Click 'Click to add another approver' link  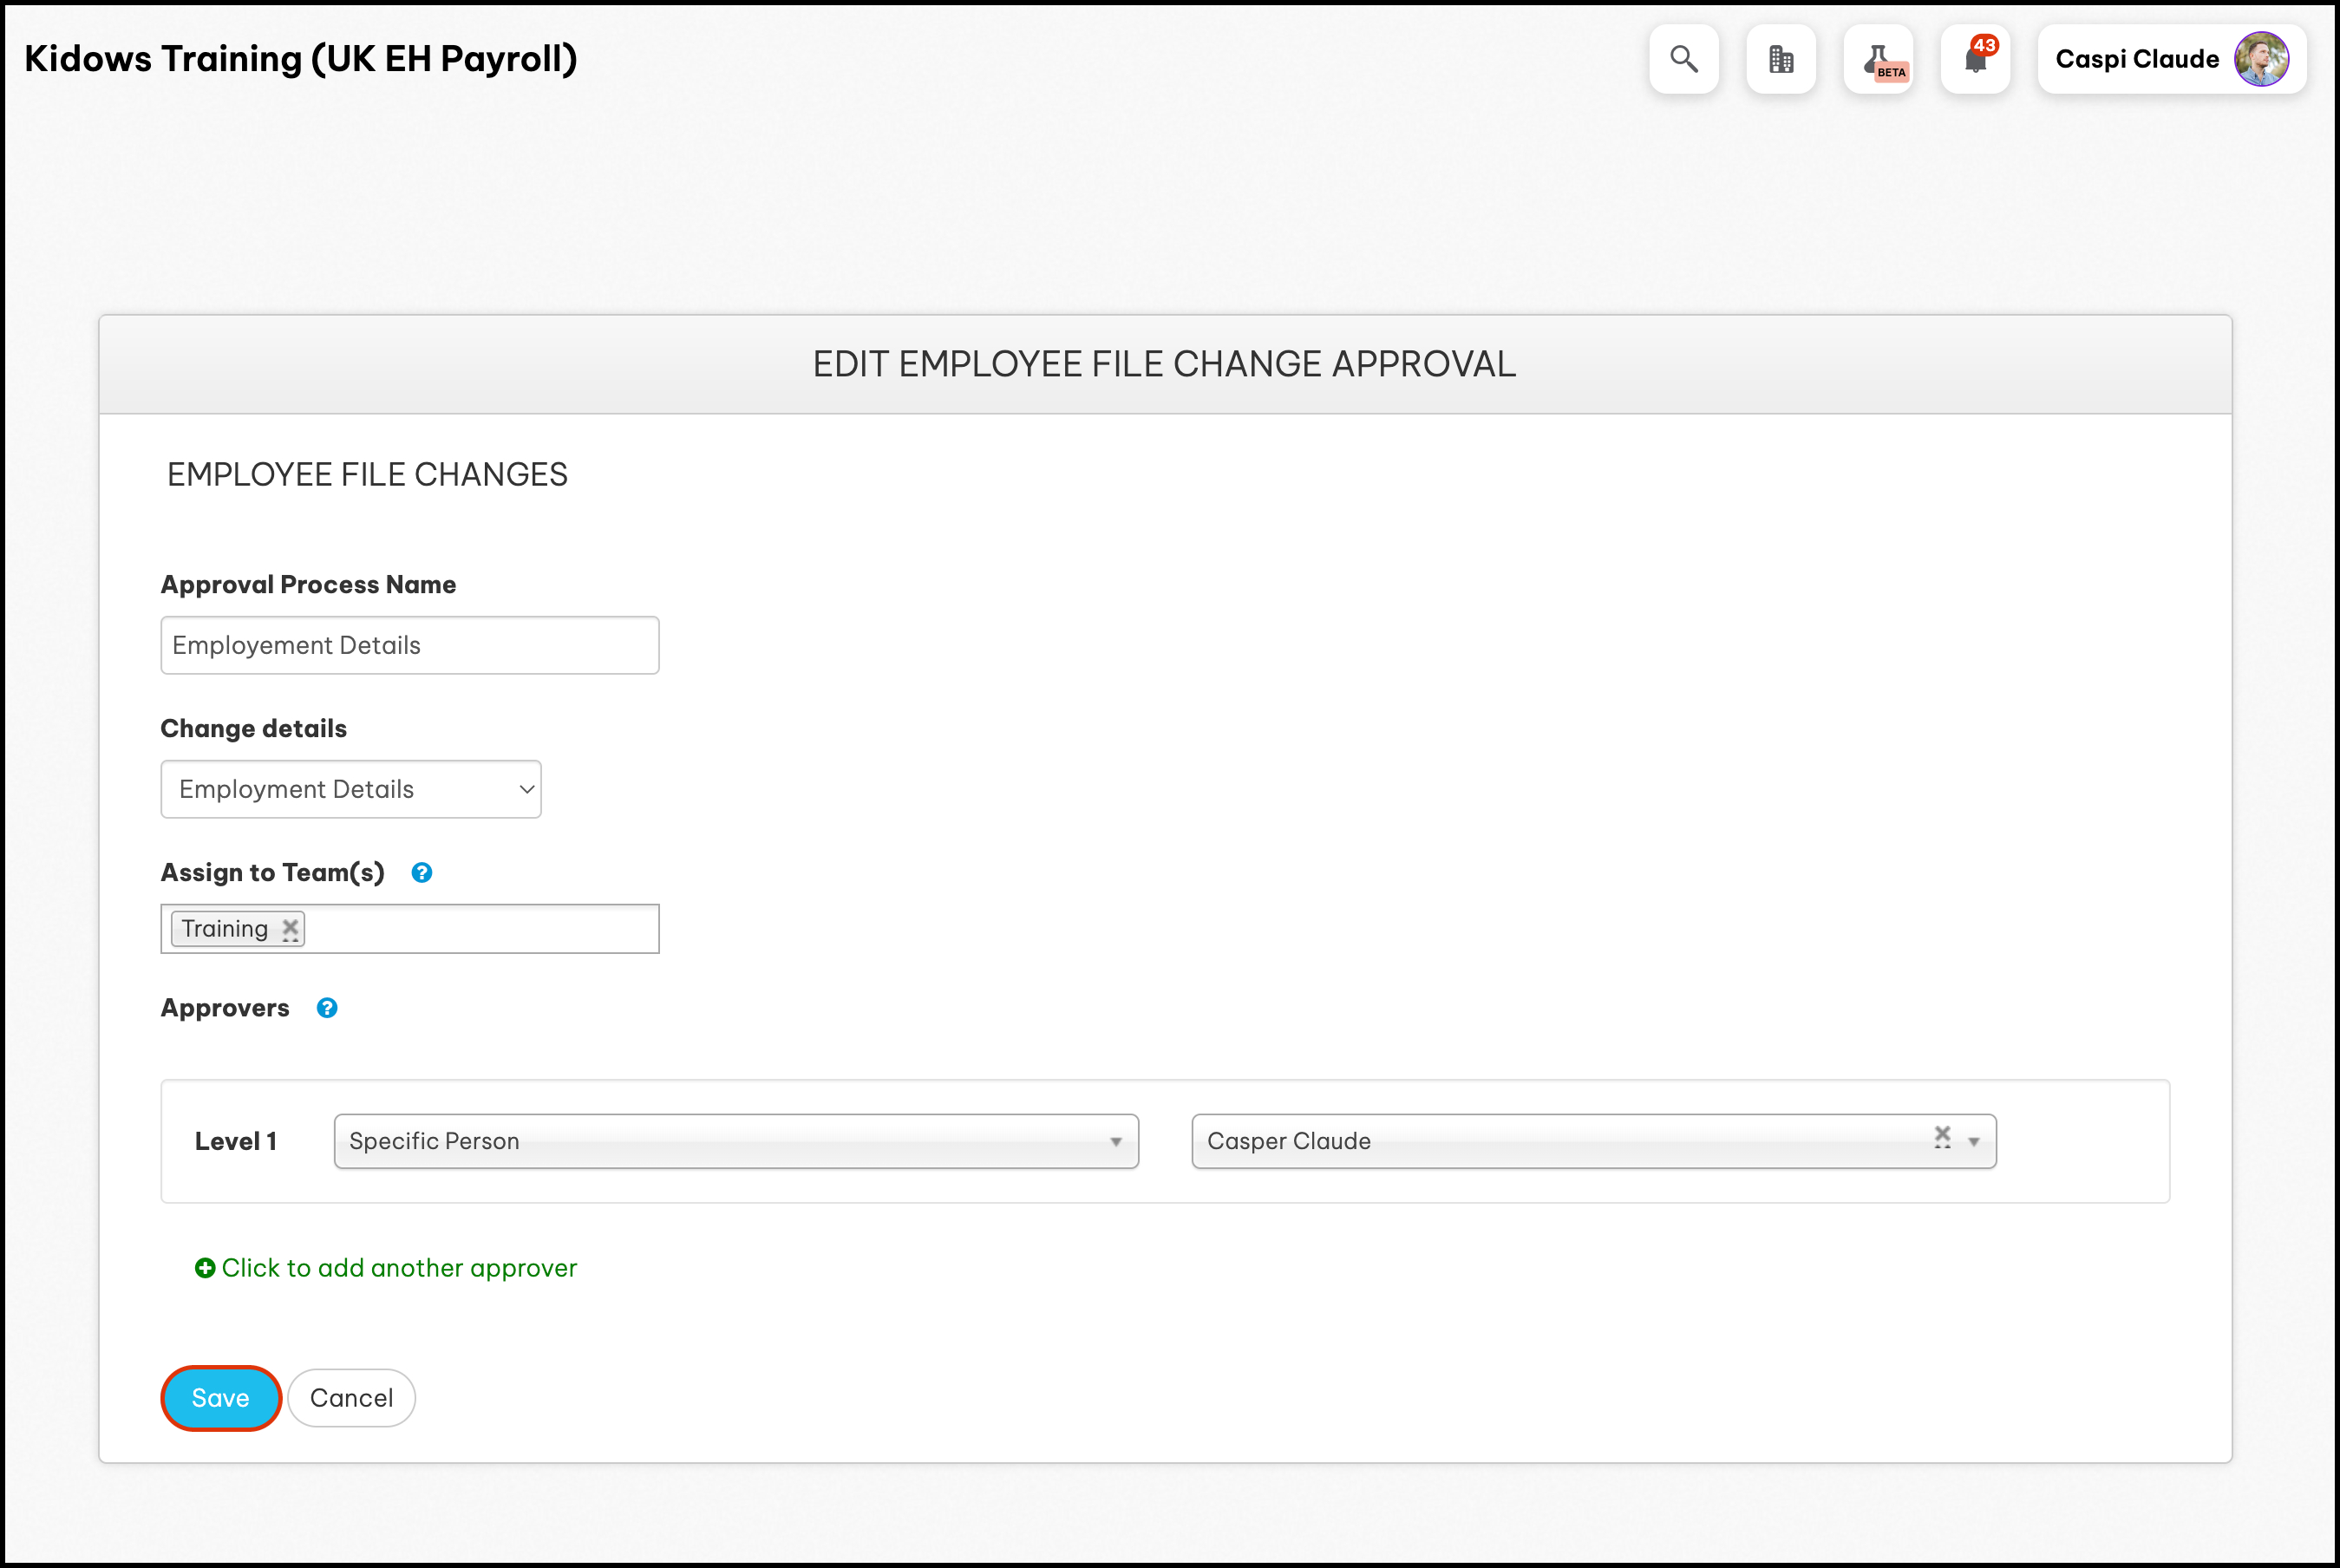point(399,1268)
